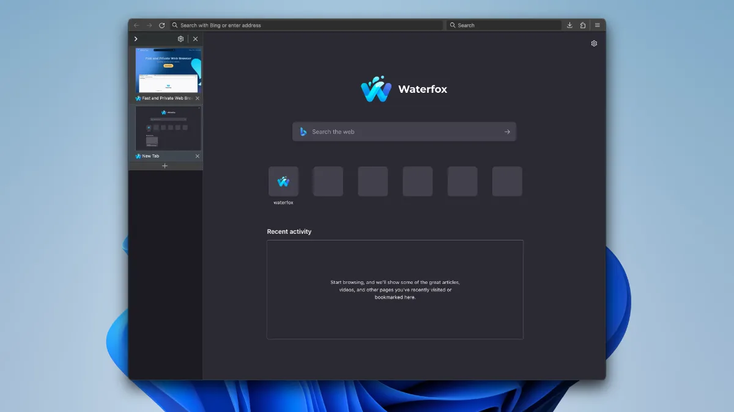Open the New Tab page customization gear
The image size is (734, 412).
point(593,43)
